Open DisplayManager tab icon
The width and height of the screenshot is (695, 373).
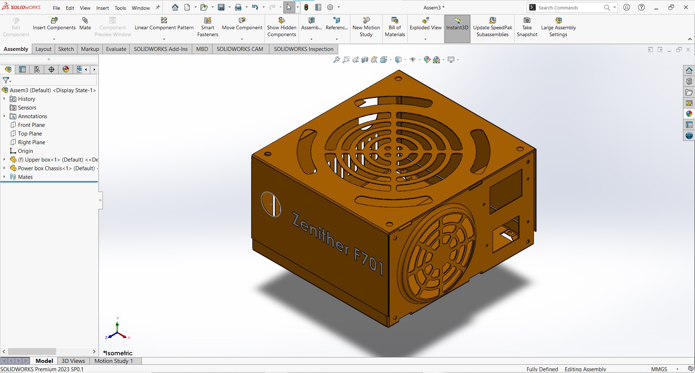[x=66, y=69]
